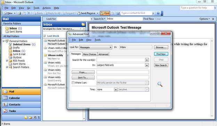Open the Go menu

(29, 8)
